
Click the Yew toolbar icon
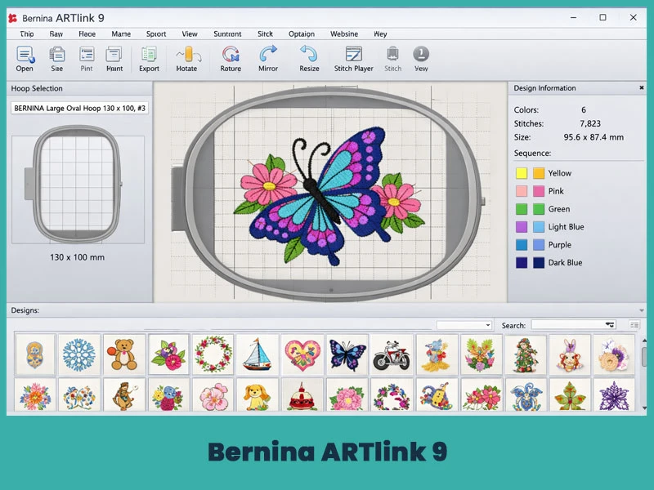pyautogui.click(x=421, y=54)
